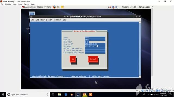Open the terminal View menu
Screen dimensions: 174x97
[x=42, y=20]
